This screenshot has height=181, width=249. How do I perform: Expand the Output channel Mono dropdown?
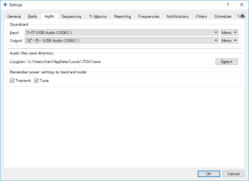[229, 40]
